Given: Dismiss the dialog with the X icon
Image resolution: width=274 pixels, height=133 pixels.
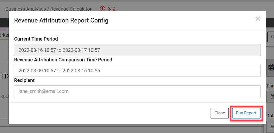Looking at the screenshot, I should tap(258, 19).
